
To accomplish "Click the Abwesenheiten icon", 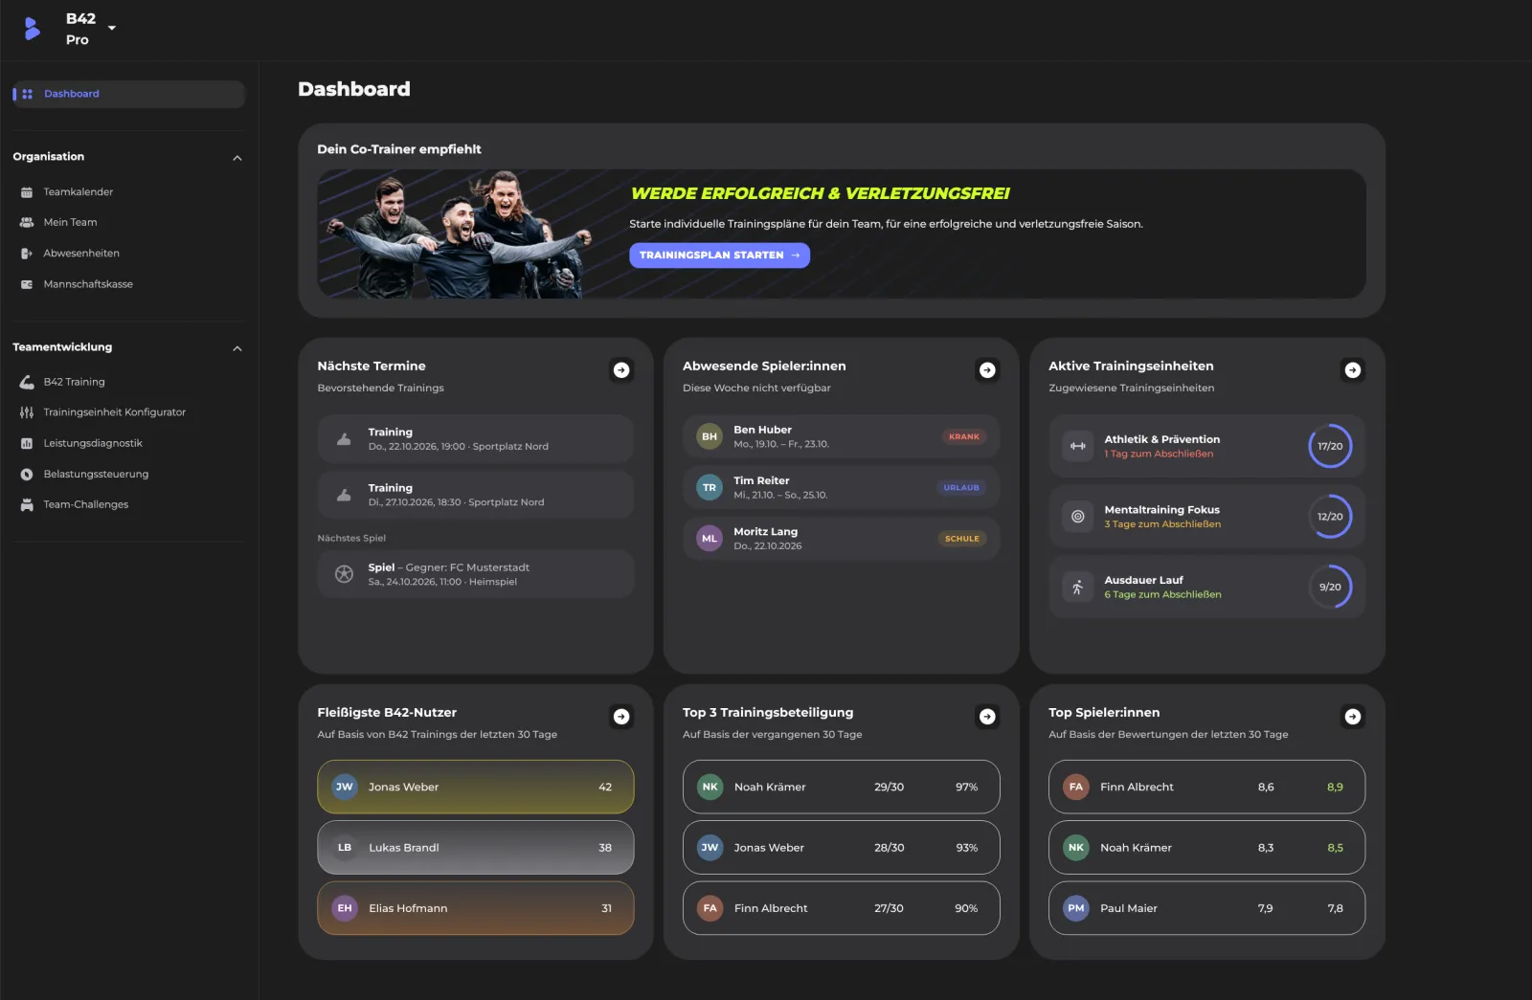I will coord(27,254).
